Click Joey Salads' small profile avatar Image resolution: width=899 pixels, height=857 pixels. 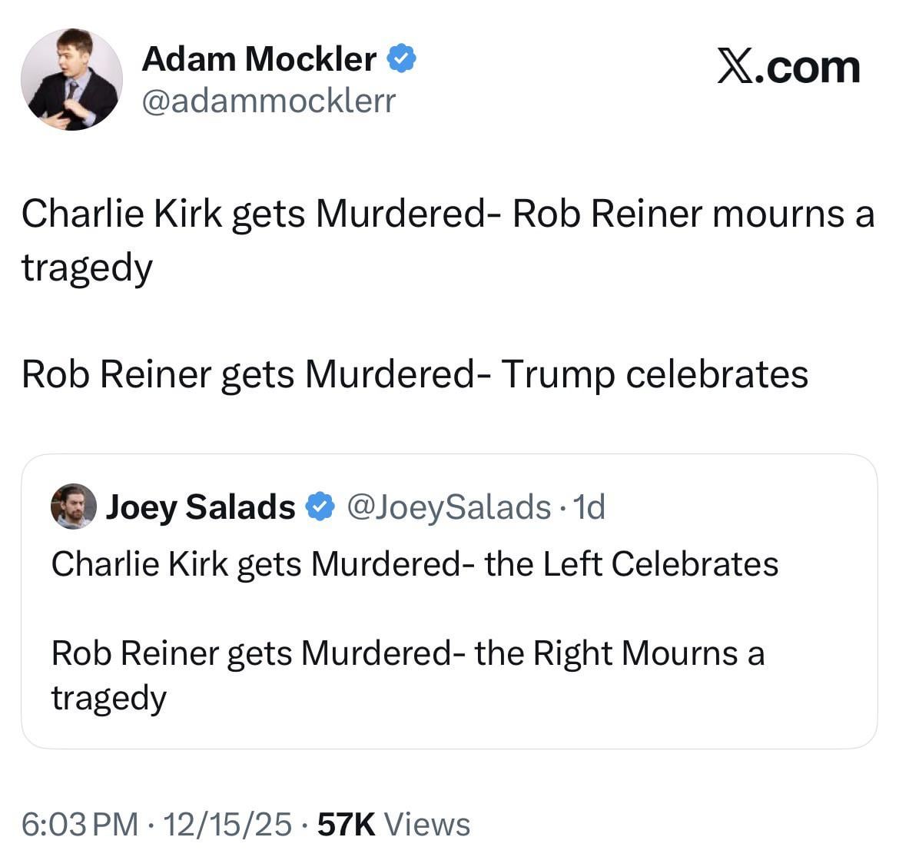pos(73,507)
